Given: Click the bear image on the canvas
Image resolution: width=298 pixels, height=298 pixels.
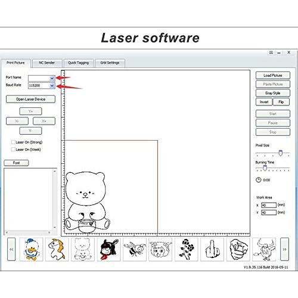Looking at the screenshot, I should [x=87, y=202].
